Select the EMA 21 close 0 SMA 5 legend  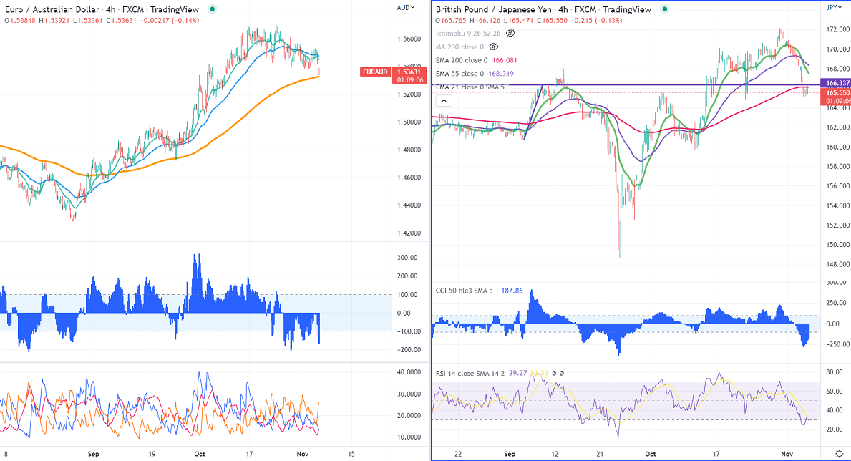[x=470, y=87]
